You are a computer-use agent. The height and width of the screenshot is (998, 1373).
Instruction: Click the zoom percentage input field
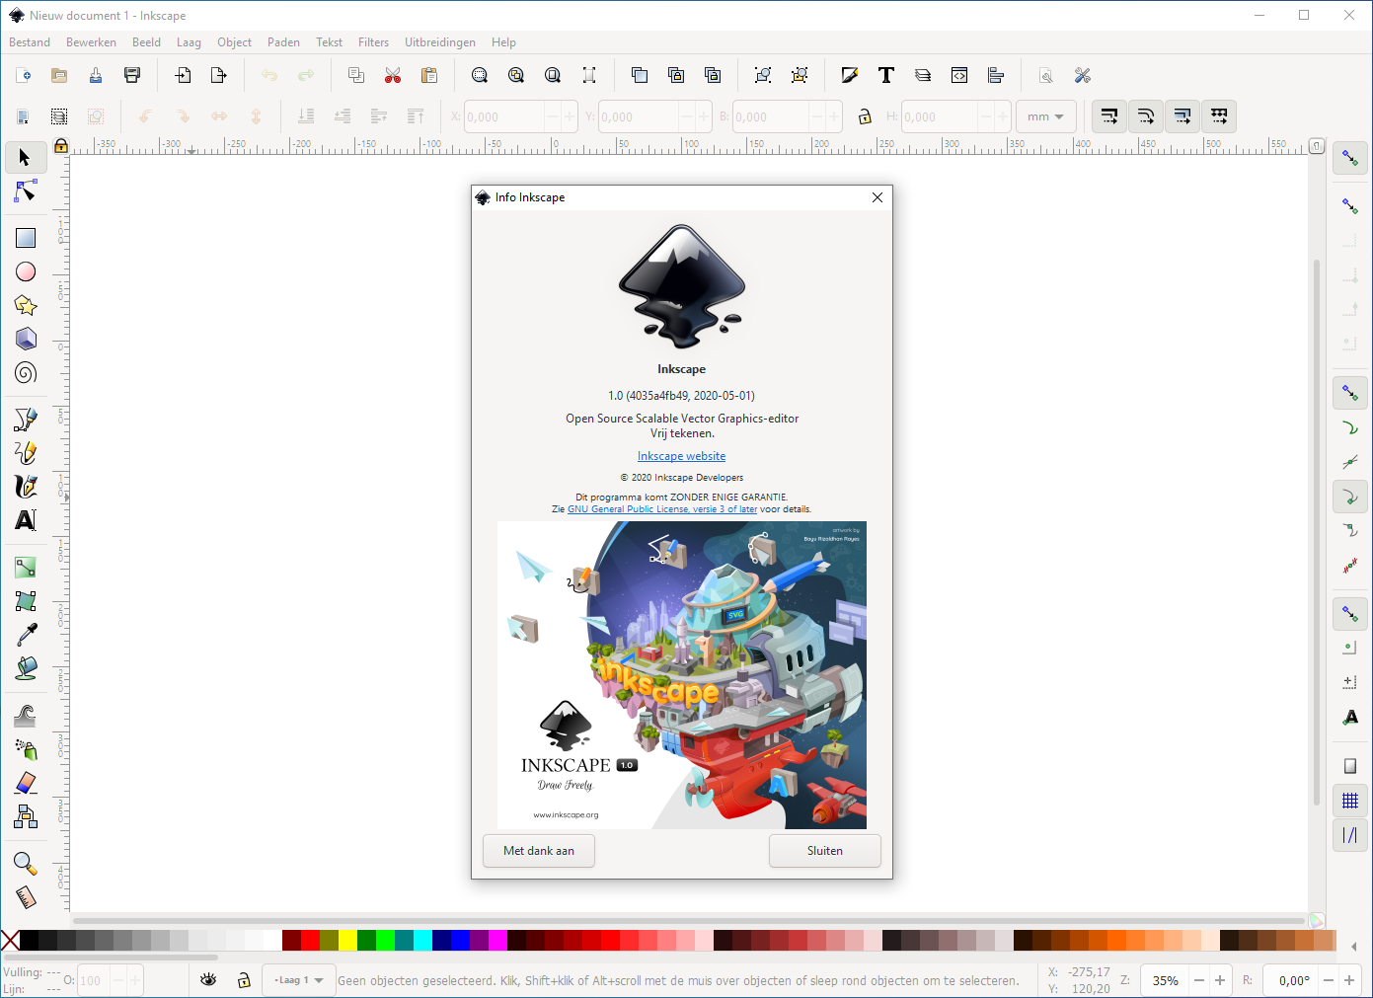pos(1165,980)
